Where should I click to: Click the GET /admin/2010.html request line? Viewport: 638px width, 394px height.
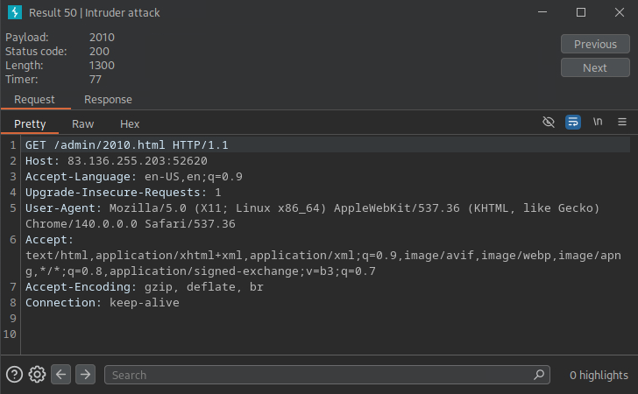[x=126, y=145]
